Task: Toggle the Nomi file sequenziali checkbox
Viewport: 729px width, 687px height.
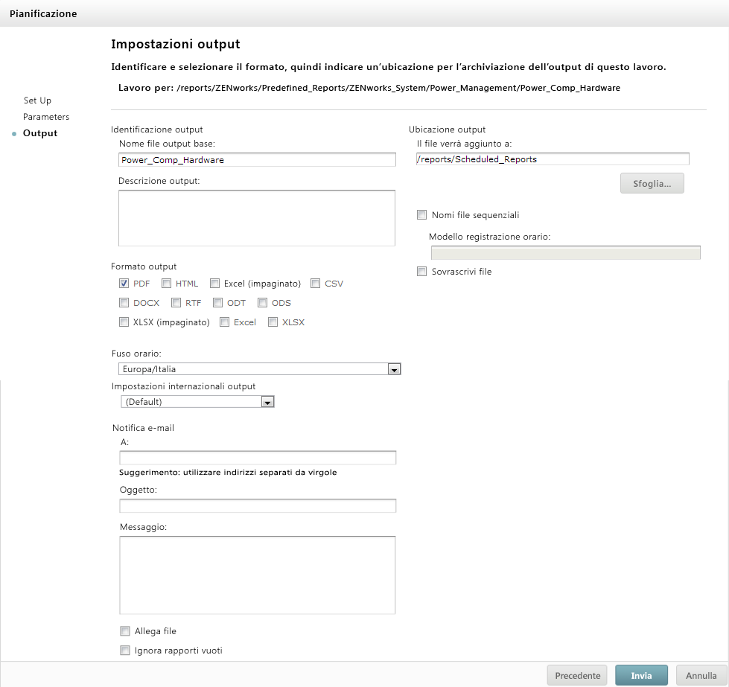Action: click(422, 215)
